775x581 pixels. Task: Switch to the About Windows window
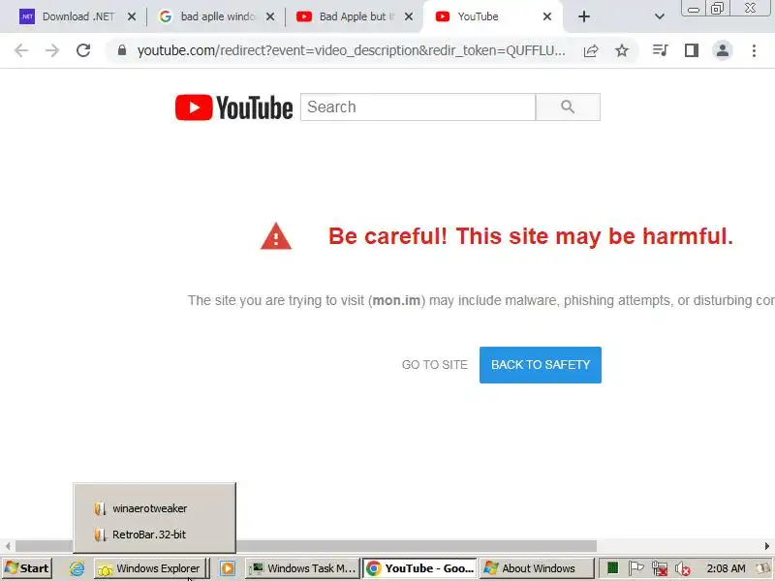pyautogui.click(x=537, y=568)
